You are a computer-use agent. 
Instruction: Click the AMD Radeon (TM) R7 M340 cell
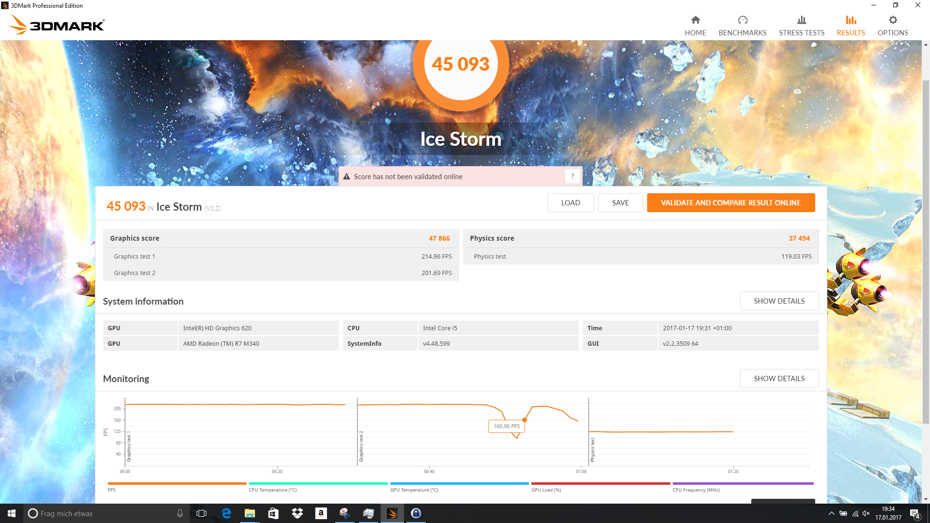(x=258, y=343)
